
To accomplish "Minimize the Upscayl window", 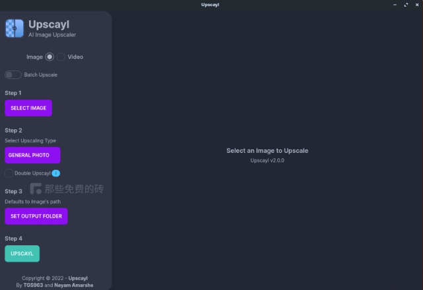I will 395,5.
